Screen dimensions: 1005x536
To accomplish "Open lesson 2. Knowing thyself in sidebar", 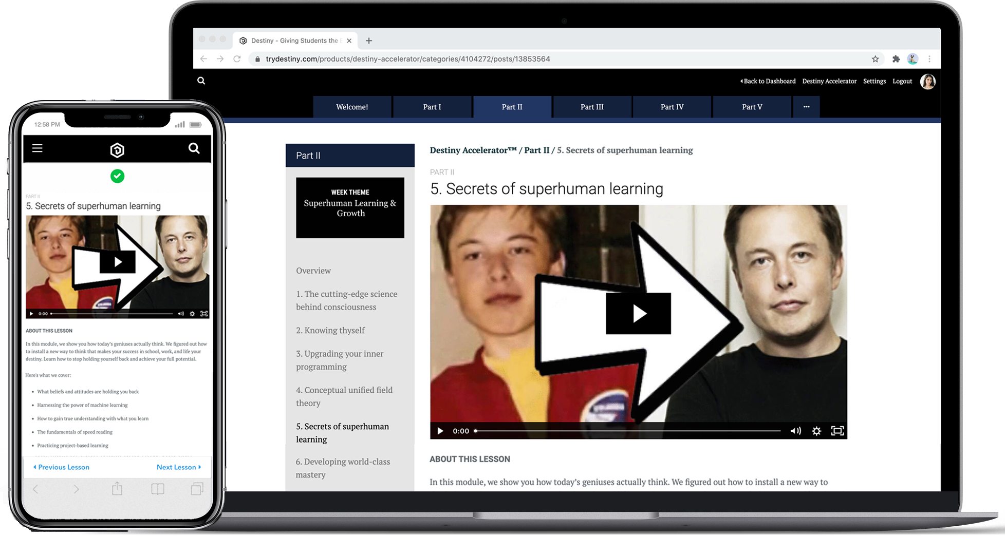I will point(330,330).
